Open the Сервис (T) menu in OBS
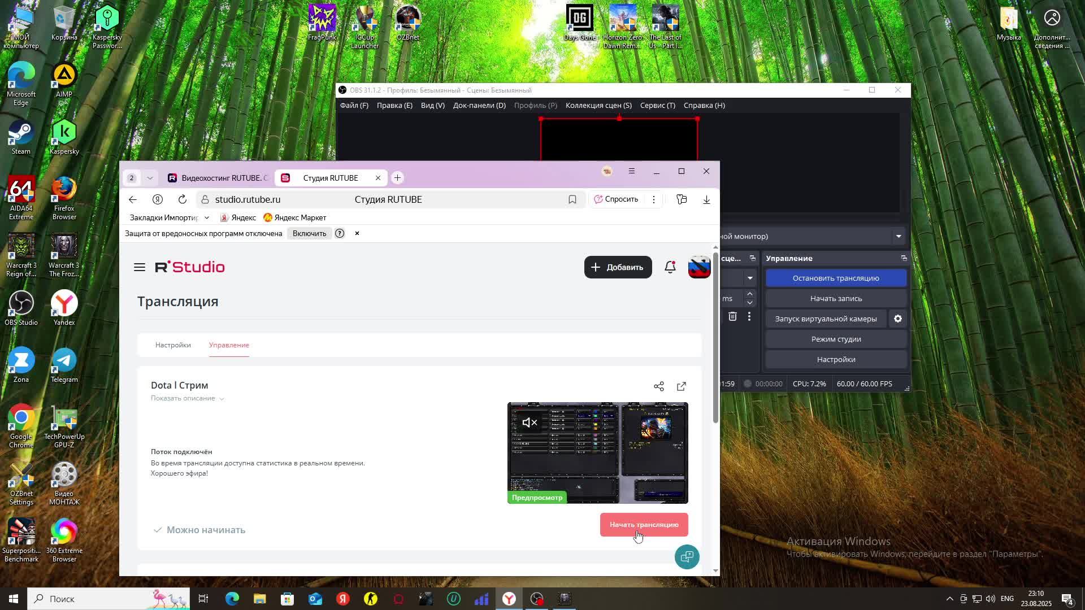Viewport: 1085px width, 610px height. [657, 106]
